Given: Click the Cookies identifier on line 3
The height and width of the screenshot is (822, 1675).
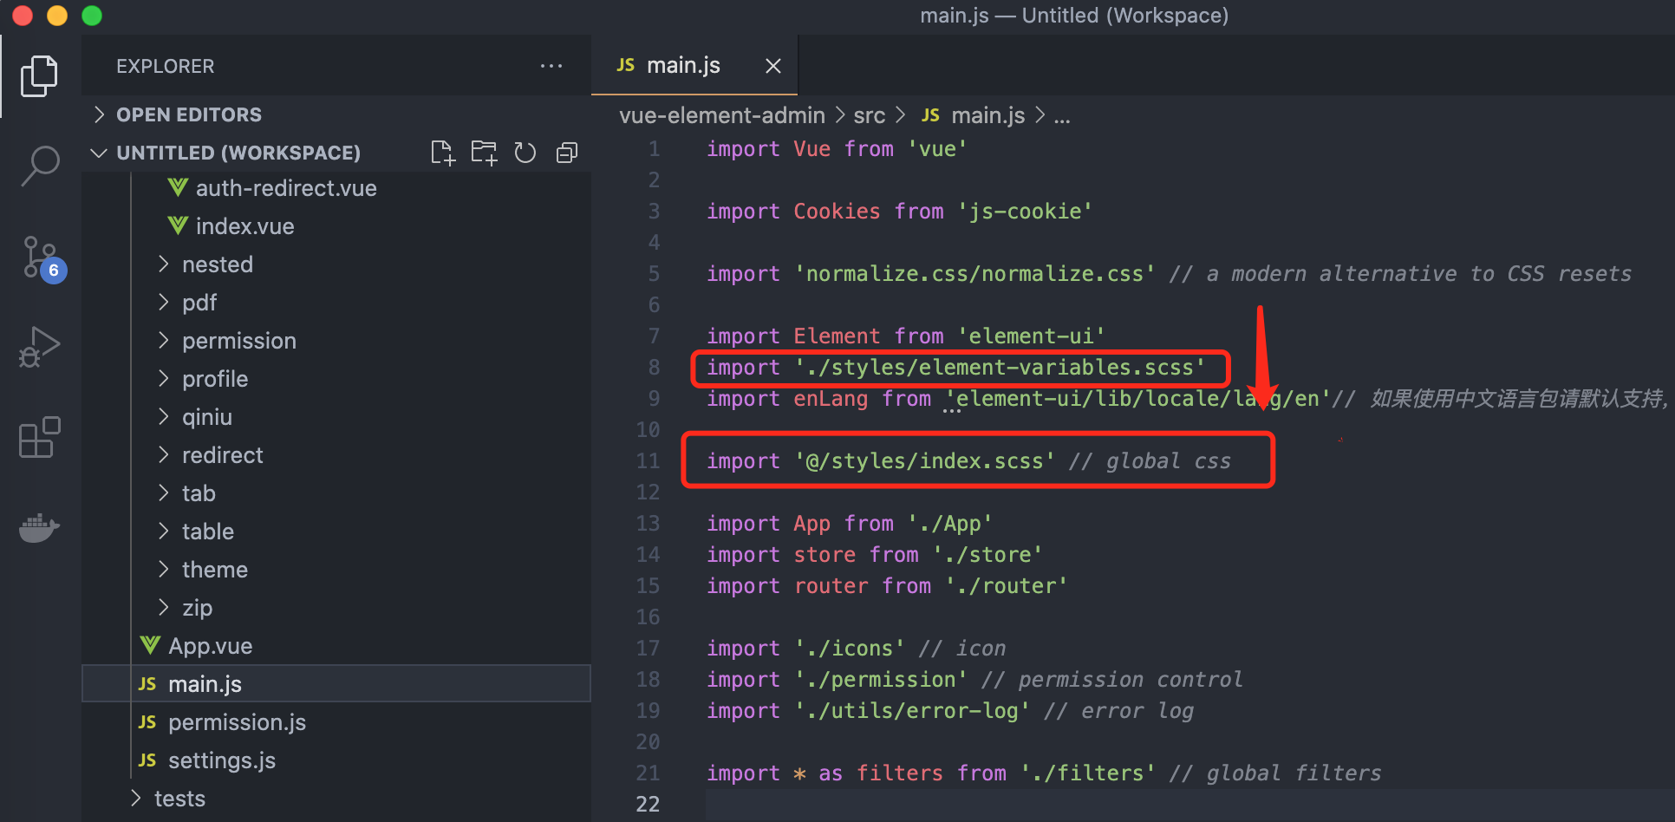Looking at the screenshot, I should pyautogui.click(x=837, y=212).
